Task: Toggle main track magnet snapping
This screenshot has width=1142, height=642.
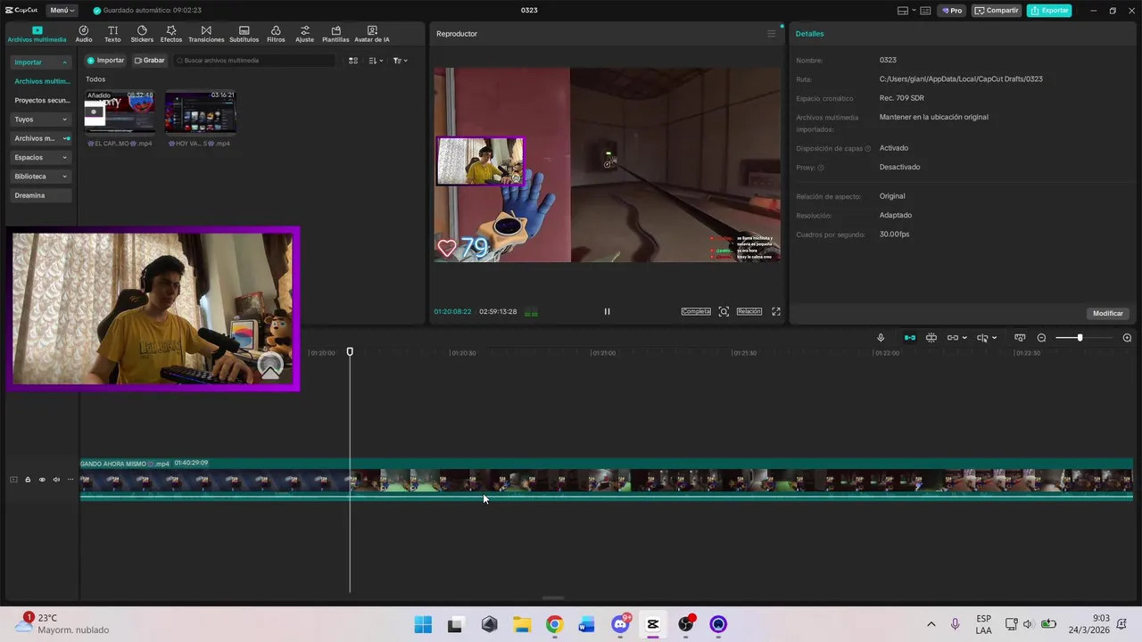Action: [x=910, y=338]
